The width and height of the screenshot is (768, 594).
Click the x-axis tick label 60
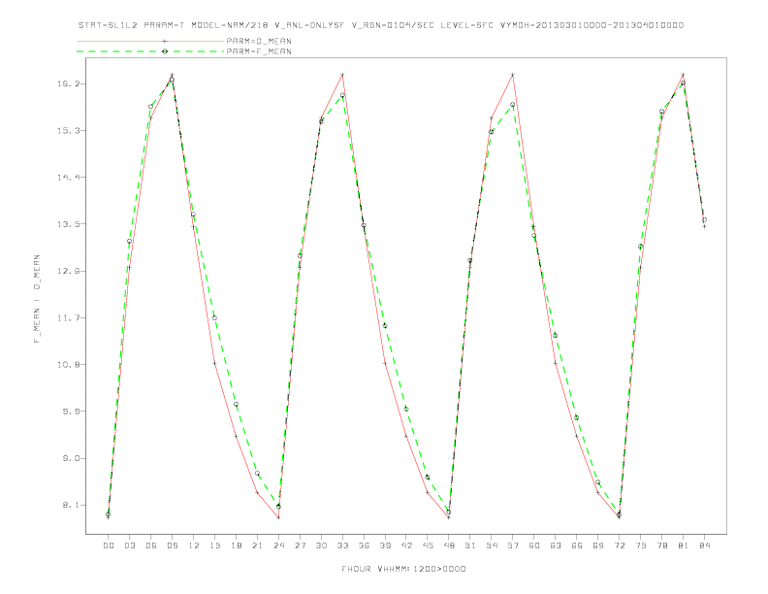(x=534, y=545)
